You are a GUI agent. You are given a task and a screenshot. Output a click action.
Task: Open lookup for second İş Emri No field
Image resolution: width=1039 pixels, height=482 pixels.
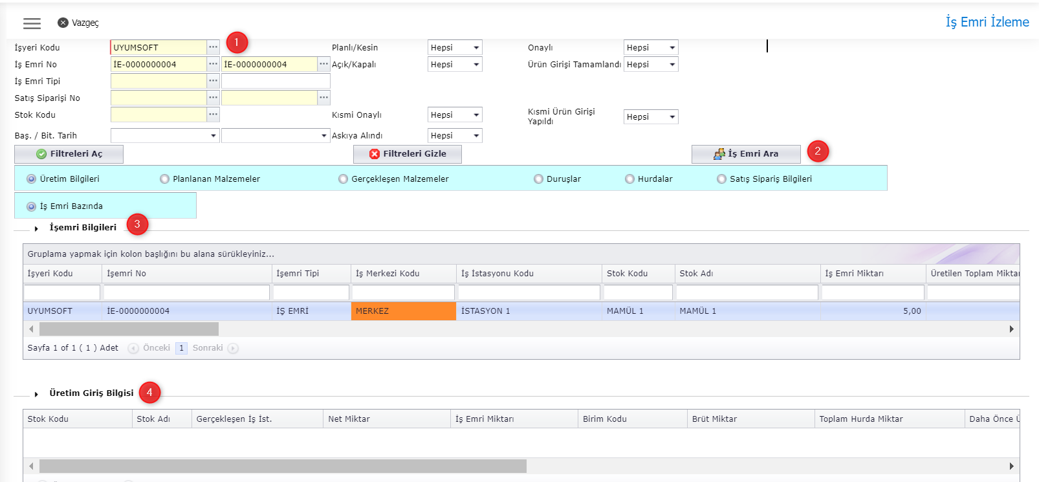(x=323, y=64)
